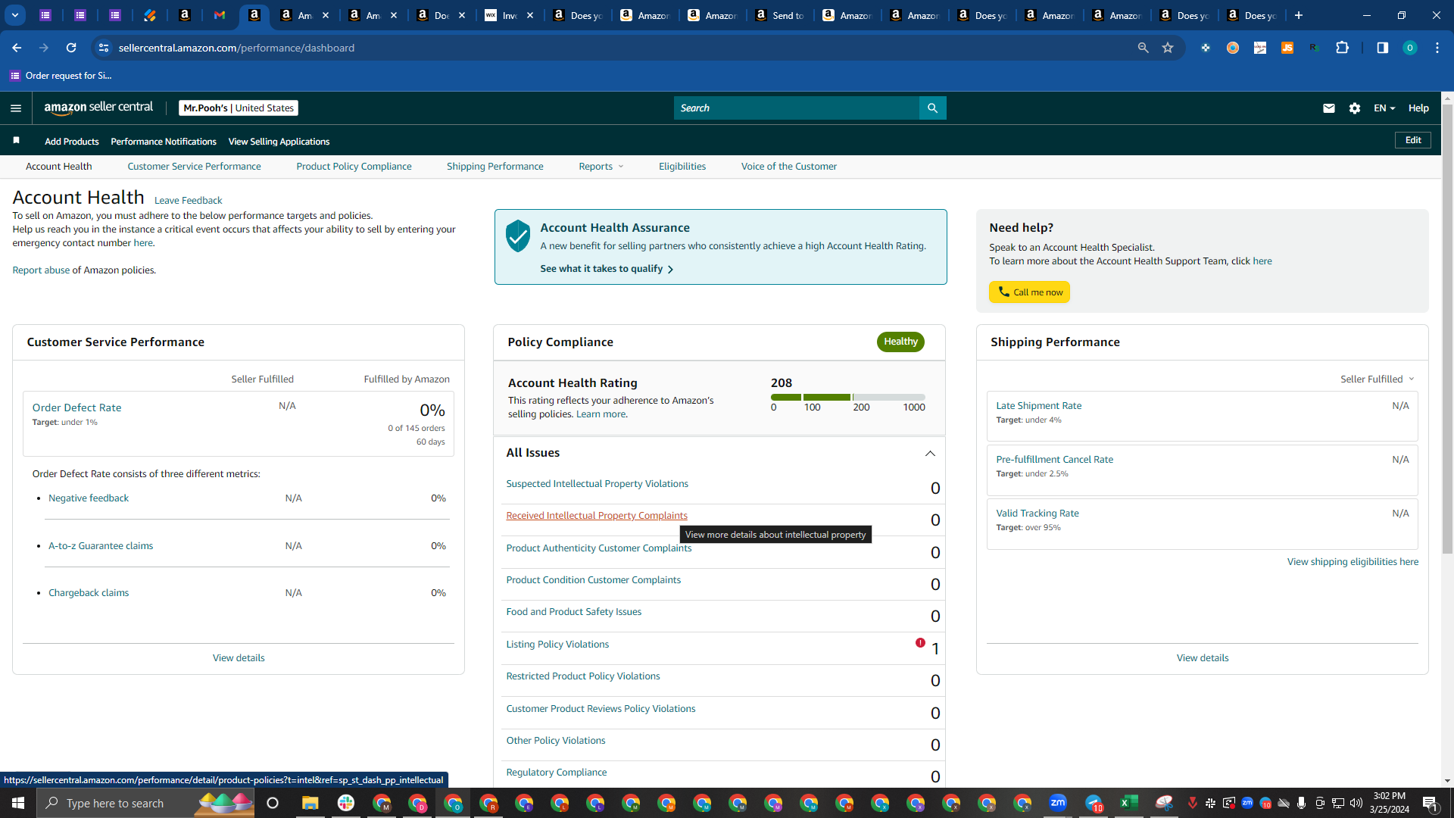This screenshot has height=818, width=1454.
Task: Open the Seller Central hamburger menu
Action: point(16,108)
